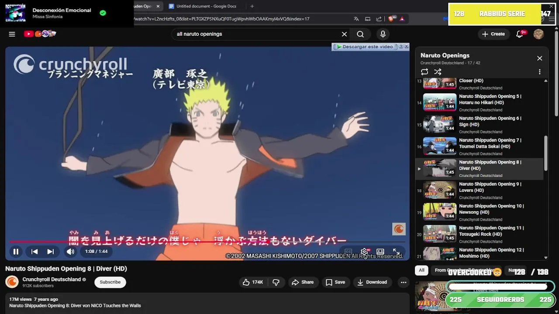The height and width of the screenshot is (314, 559).
Task: Download the video
Action: [x=372, y=282]
